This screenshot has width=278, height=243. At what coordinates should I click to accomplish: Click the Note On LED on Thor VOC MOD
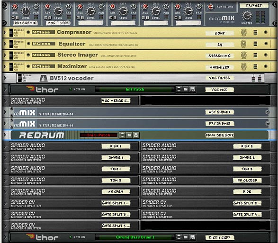pyautogui.click(x=71, y=89)
